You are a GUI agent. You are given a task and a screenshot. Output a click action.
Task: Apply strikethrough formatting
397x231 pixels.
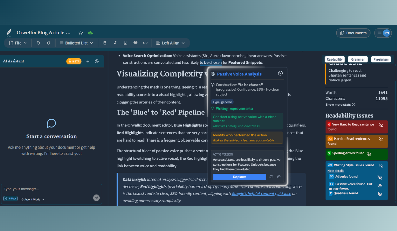click(x=135, y=43)
